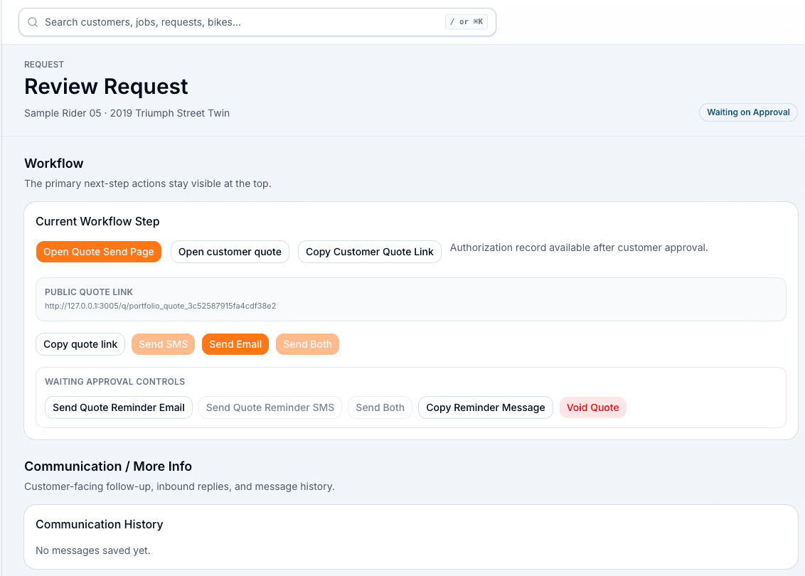Select the public quote URL text
The image size is (805, 576).
pos(160,306)
